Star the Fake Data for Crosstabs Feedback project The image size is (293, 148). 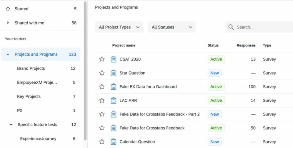pos(102,128)
